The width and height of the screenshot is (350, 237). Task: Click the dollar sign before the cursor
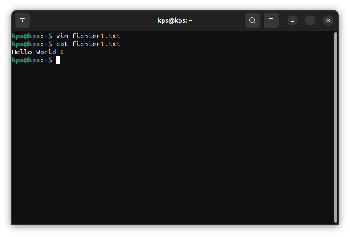tap(50, 60)
